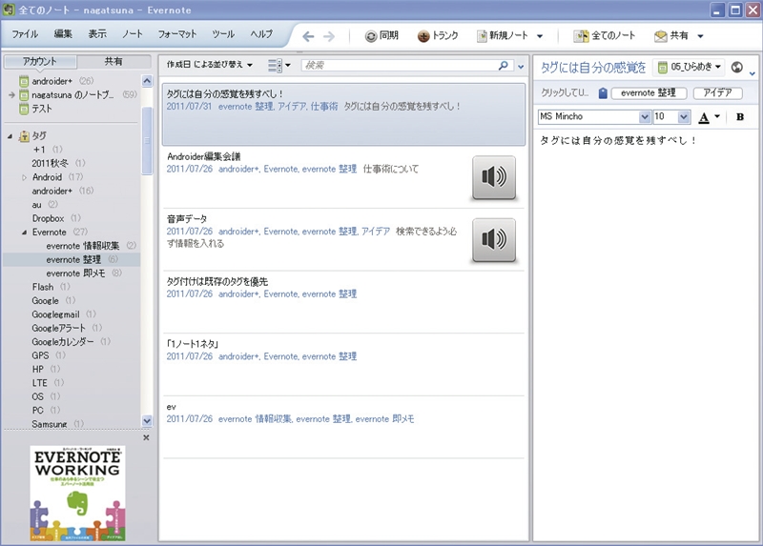The image size is (763, 546).
Task: Open the ノート menu
Action: point(132,34)
